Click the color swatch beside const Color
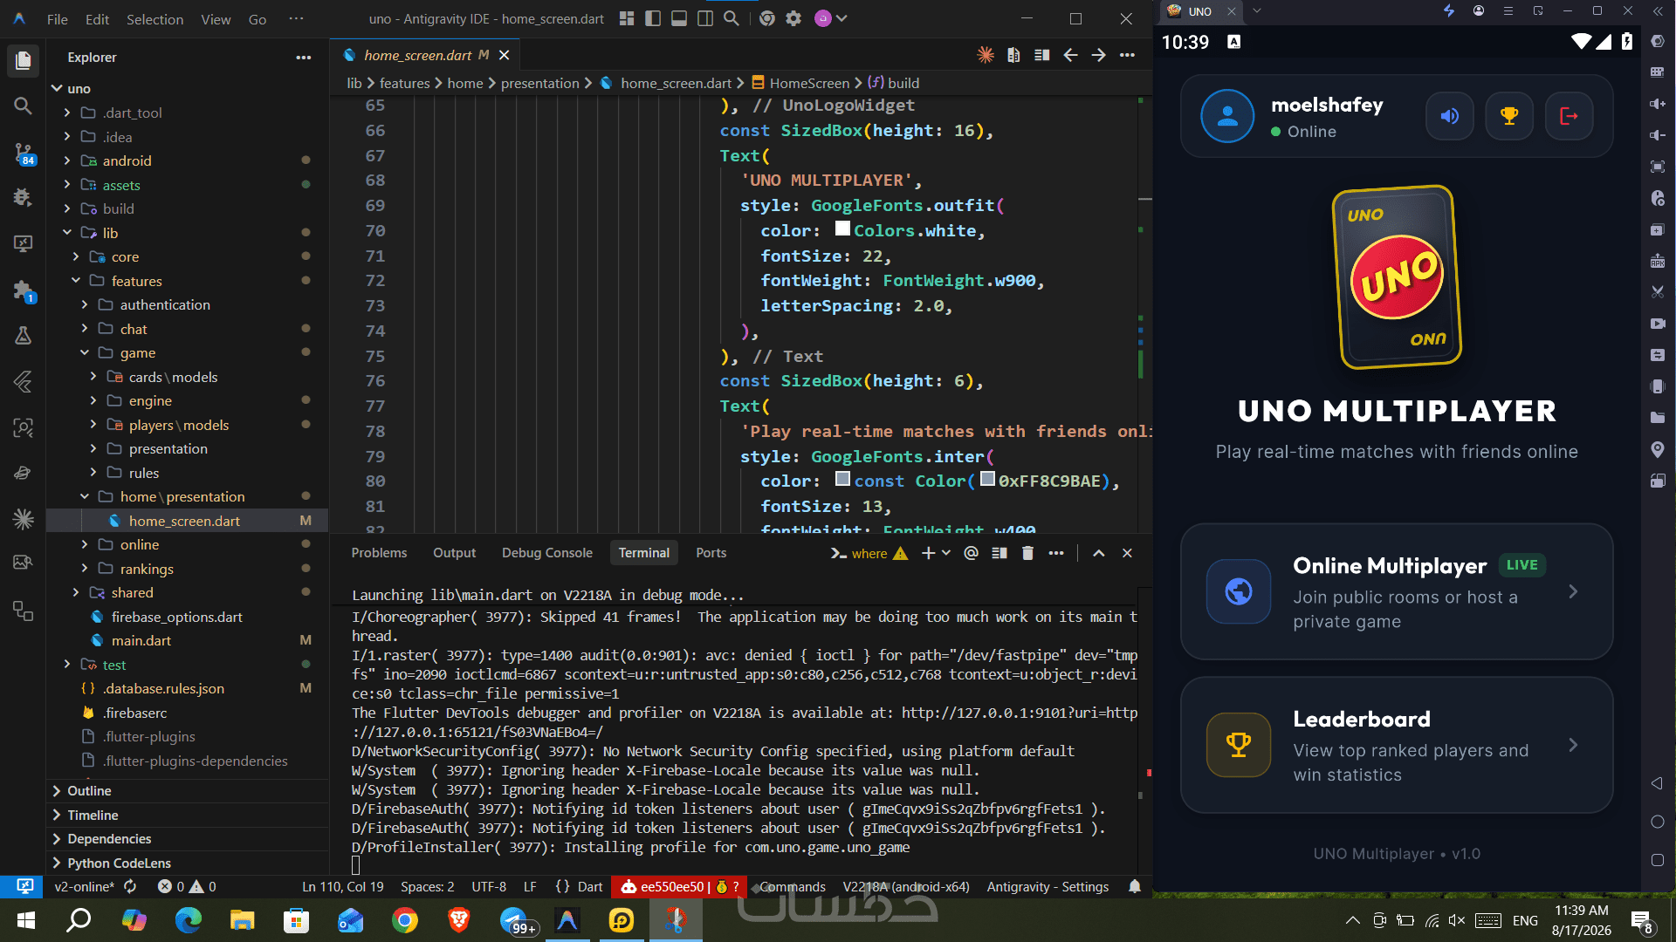Screen dimensions: 1676x942 [x=842, y=479]
